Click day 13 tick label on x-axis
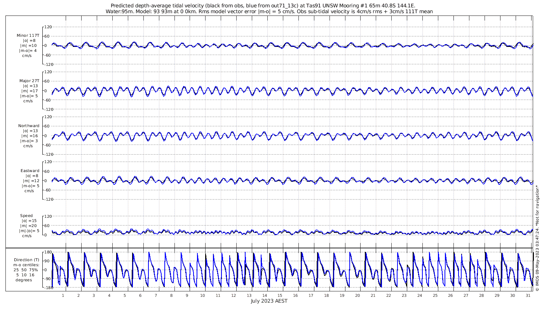The image size is (544, 310). [249, 295]
